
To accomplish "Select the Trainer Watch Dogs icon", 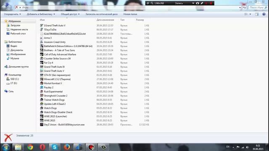I will click(x=42, y=100).
